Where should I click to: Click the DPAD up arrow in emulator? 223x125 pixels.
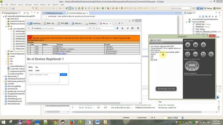click(x=192, y=62)
